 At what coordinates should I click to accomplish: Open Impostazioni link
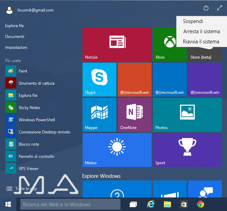tap(16, 47)
